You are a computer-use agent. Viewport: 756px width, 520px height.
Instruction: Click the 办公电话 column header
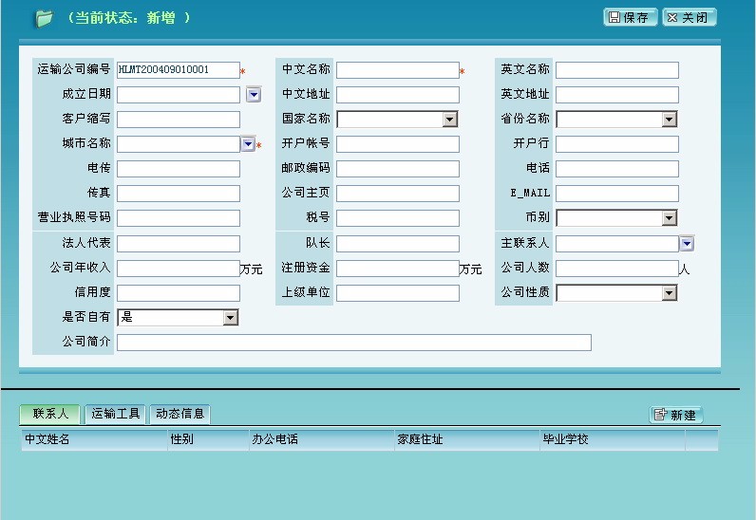(x=322, y=439)
